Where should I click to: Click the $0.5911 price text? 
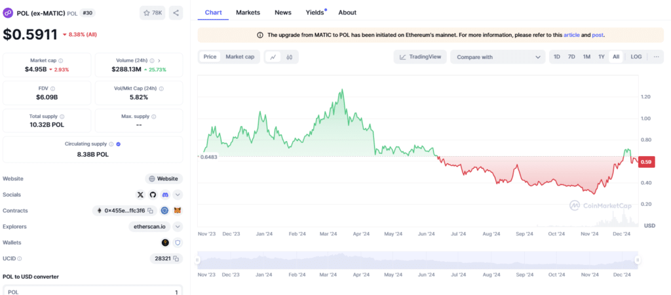[30, 34]
